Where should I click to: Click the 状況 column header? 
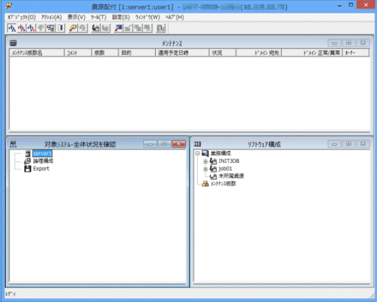point(223,53)
